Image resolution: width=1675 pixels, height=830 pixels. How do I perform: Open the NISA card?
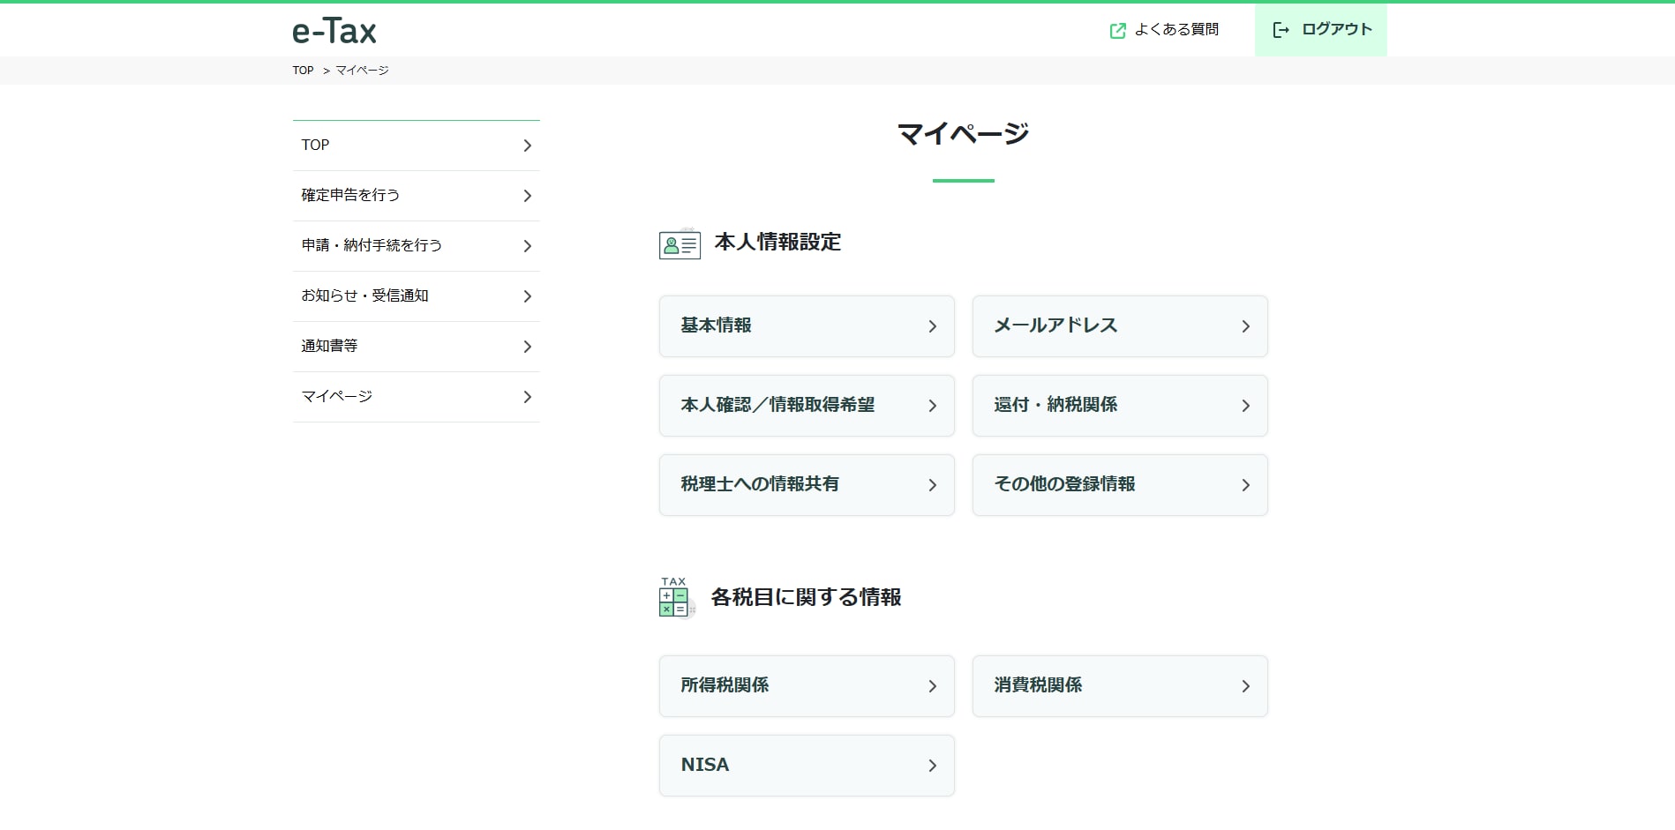click(x=807, y=766)
